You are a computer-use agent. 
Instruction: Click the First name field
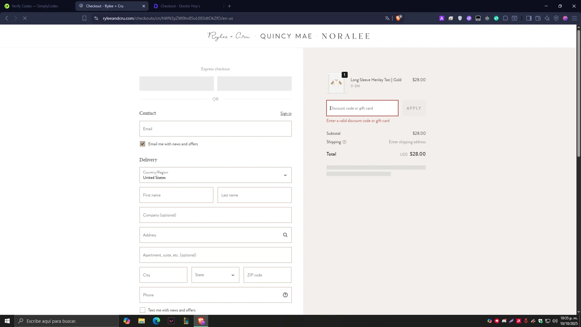pyautogui.click(x=176, y=195)
